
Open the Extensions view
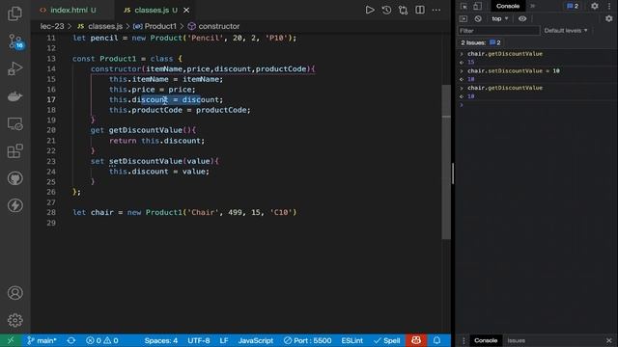click(x=15, y=151)
